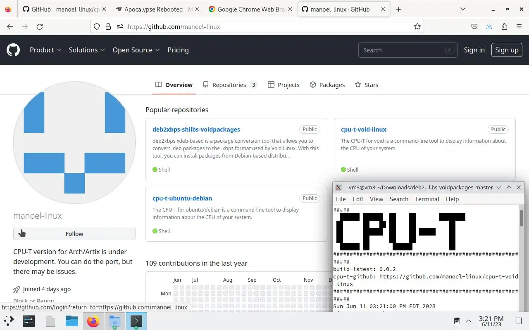Open the cpu-t-ubuntu-debian repository
This screenshot has width=529, height=330.
[x=182, y=198]
